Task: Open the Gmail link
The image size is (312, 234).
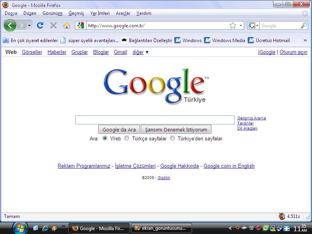Action: pyautogui.click(x=121, y=52)
